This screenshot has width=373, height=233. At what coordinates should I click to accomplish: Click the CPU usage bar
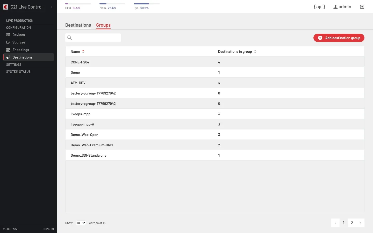78,4
